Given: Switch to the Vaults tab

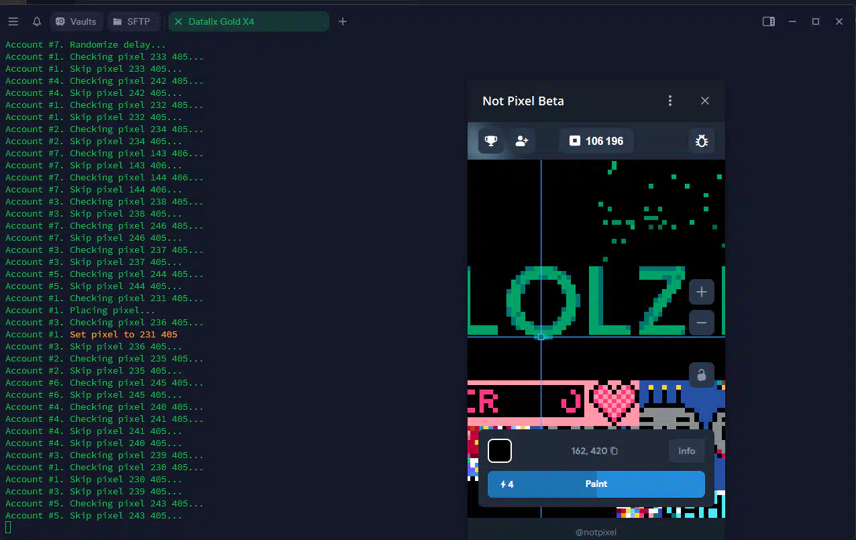Looking at the screenshot, I should 76,21.
